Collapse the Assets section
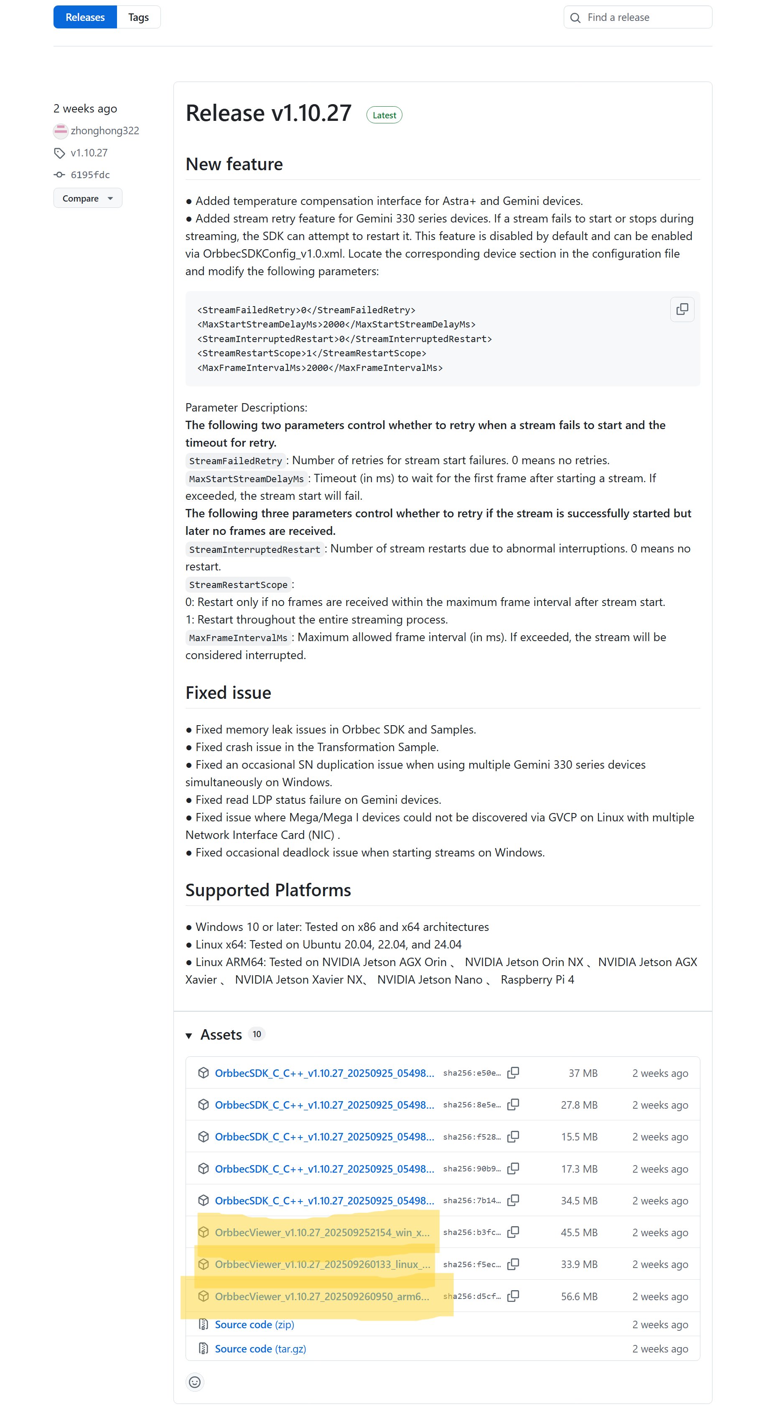 tap(189, 1035)
